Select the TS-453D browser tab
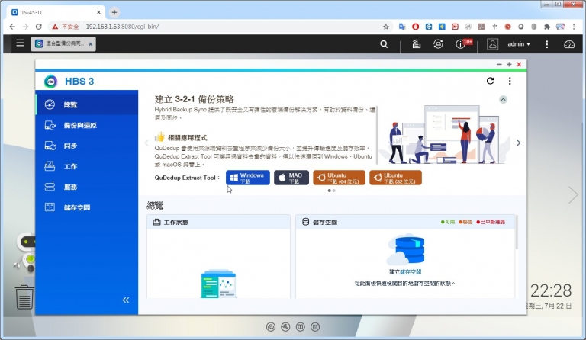586x340 pixels. (56, 12)
